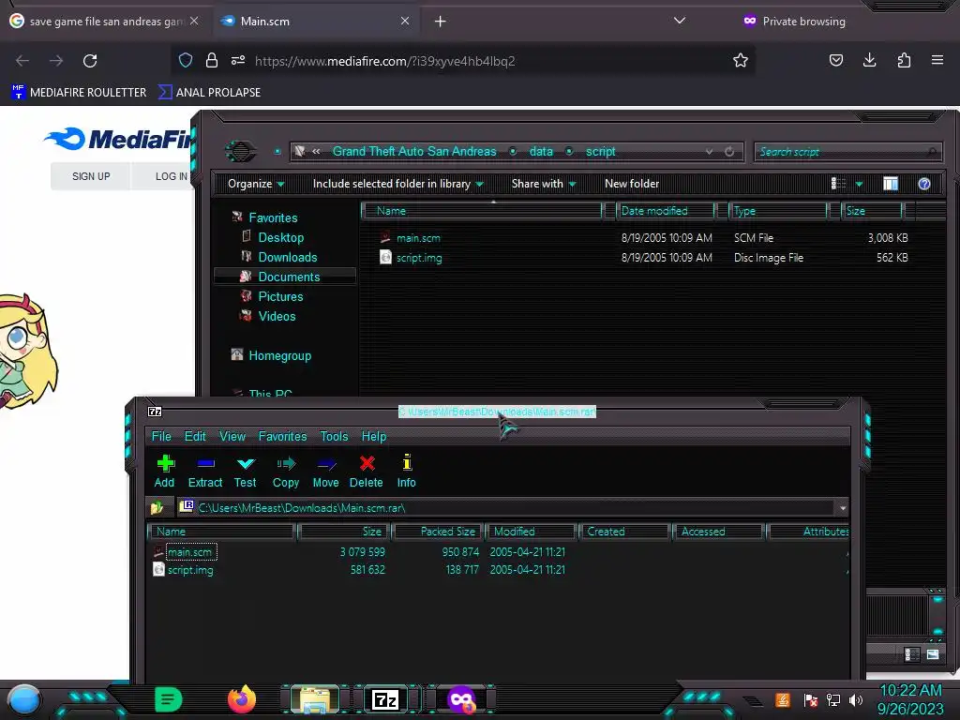Open the MEDIAFIRE ROULETTER bookmark
Screen dimensions: 960x720
pyautogui.click(x=79, y=93)
